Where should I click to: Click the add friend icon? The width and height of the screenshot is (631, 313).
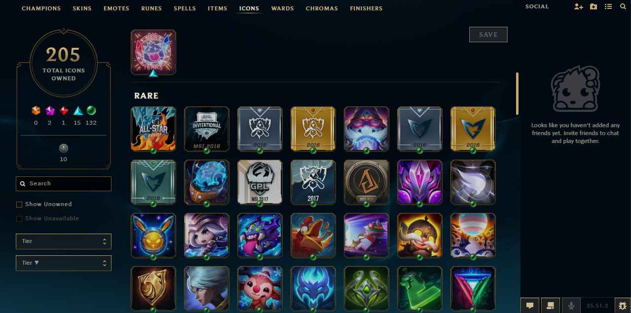tap(579, 7)
